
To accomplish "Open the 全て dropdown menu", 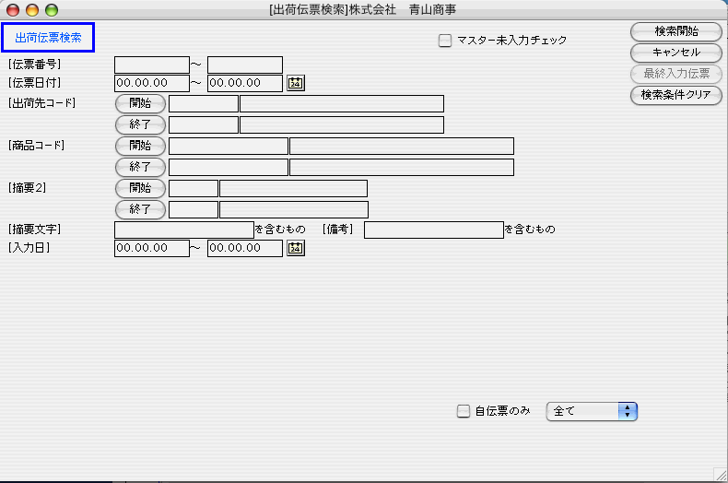I will (x=592, y=411).
